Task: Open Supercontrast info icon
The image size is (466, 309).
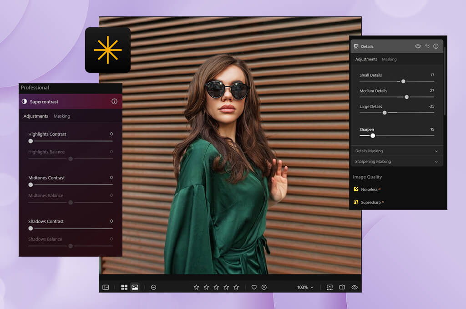Action: [114, 101]
